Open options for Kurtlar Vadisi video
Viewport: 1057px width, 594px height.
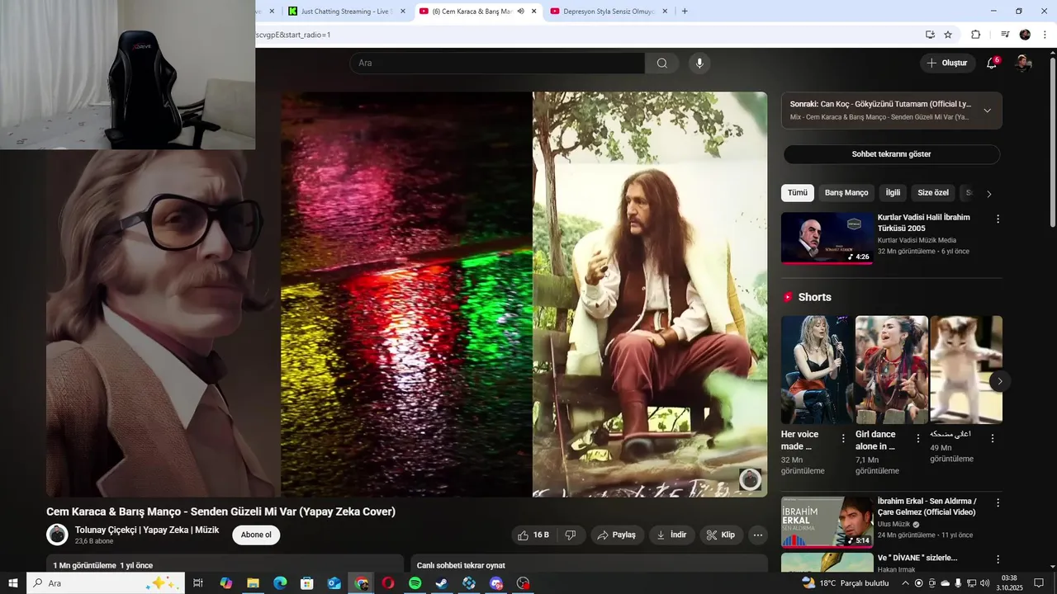[x=998, y=219]
